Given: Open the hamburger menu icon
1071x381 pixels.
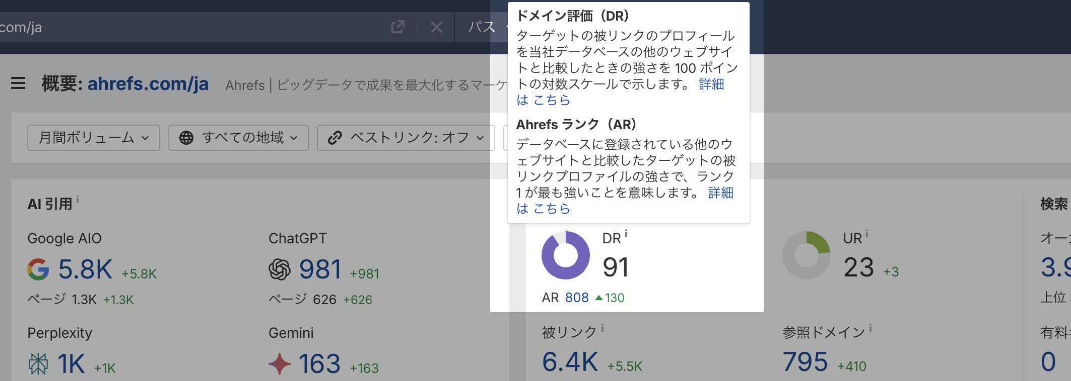Looking at the screenshot, I should [18, 83].
